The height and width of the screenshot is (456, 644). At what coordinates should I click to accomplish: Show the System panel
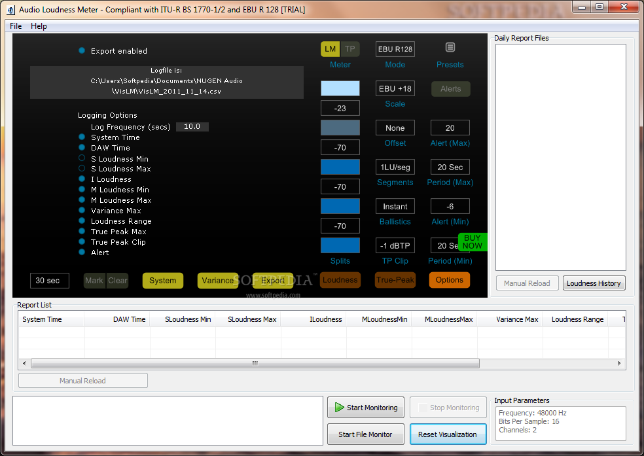(x=163, y=280)
